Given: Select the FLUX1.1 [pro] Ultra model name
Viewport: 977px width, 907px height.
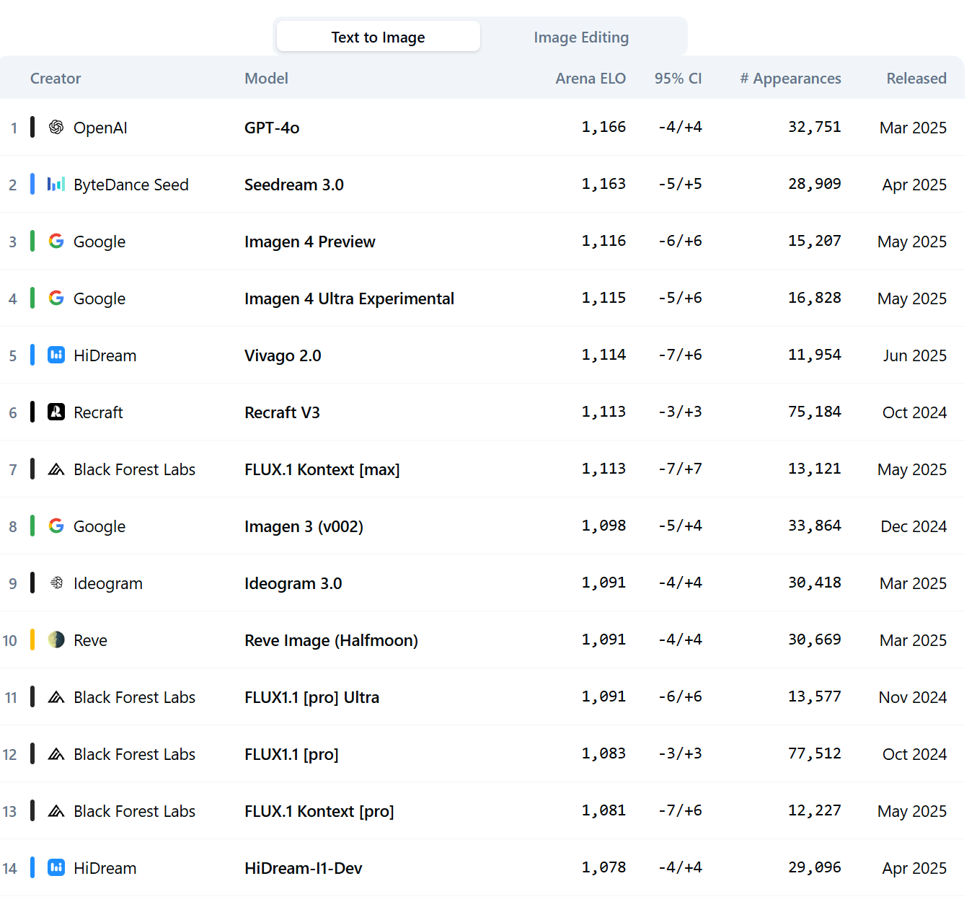Looking at the screenshot, I should 311,697.
